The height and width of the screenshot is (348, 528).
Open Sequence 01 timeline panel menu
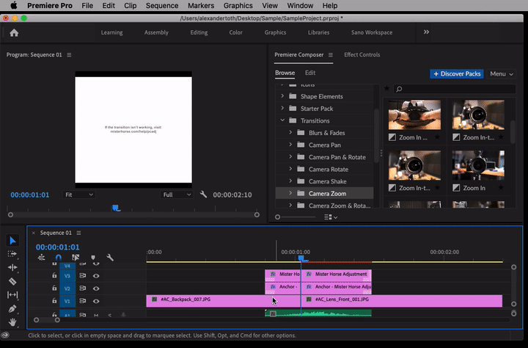click(78, 233)
